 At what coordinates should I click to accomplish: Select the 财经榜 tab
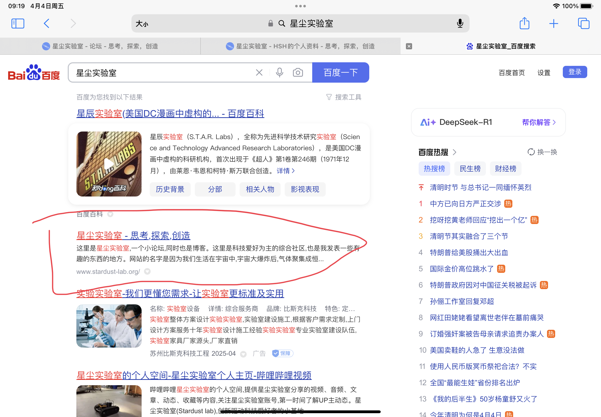pos(506,169)
